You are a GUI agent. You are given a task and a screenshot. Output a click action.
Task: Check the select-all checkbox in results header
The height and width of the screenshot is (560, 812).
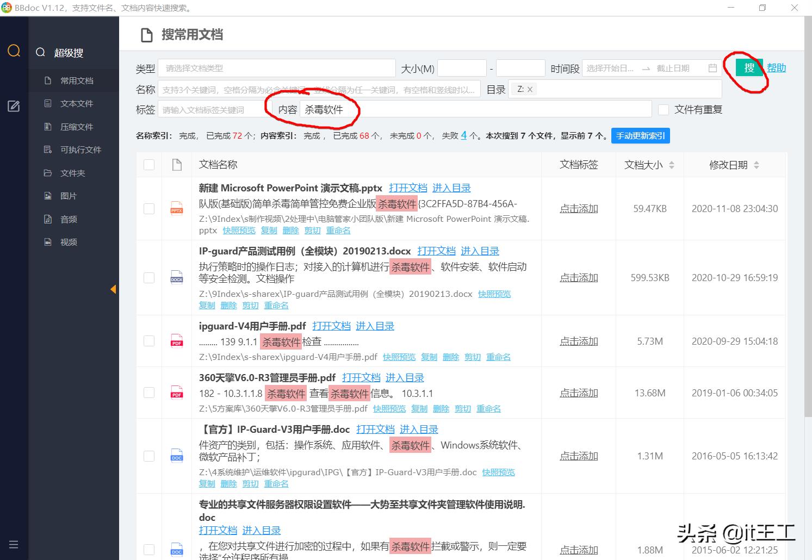tap(149, 164)
